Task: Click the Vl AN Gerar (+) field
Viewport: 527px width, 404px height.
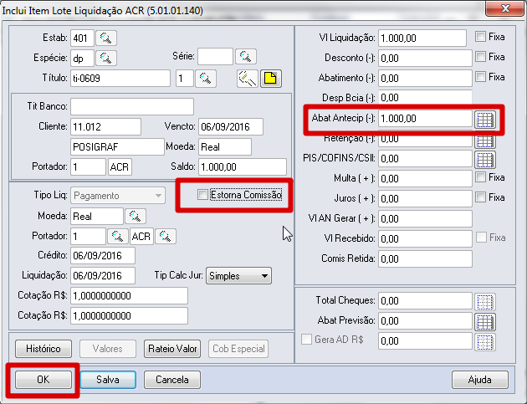Action: (x=425, y=219)
